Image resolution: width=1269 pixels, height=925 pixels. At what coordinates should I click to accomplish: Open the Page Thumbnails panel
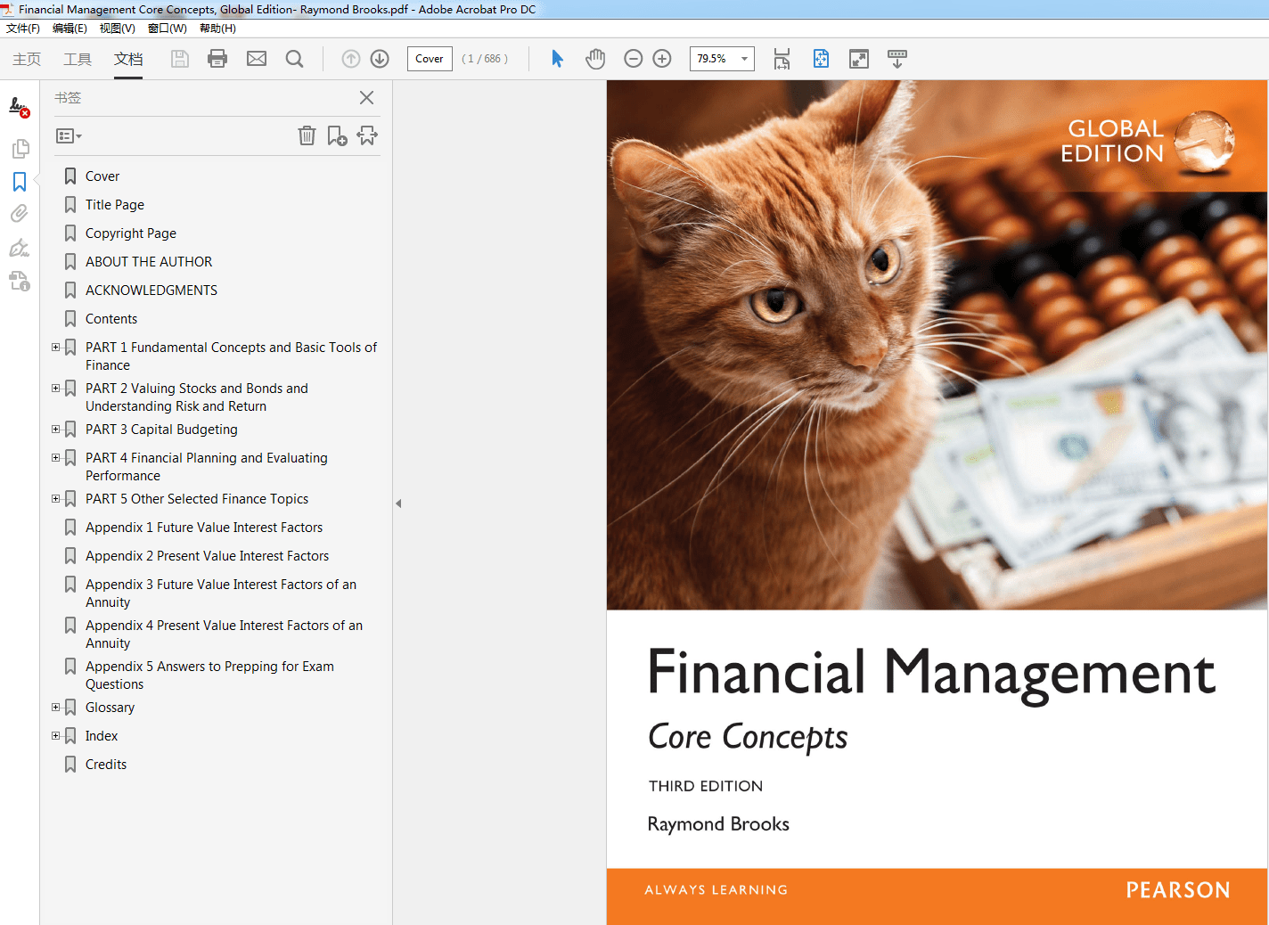pos(20,148)
